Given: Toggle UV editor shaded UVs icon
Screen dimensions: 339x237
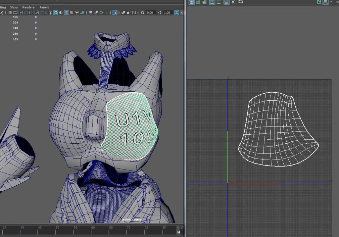Looking at the screenshot, I should point(198,2).
